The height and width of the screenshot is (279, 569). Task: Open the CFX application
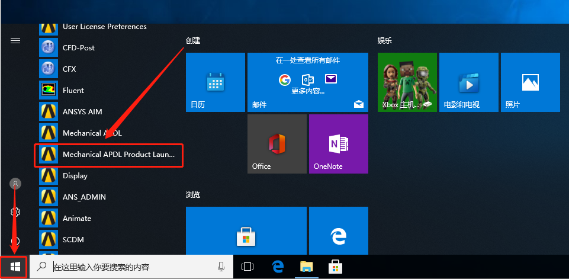pyautogui.click(x=109, y=69)
